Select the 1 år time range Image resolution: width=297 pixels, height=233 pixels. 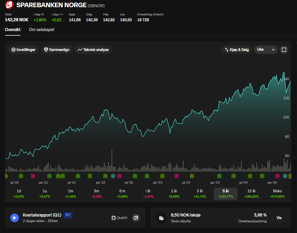174,194
